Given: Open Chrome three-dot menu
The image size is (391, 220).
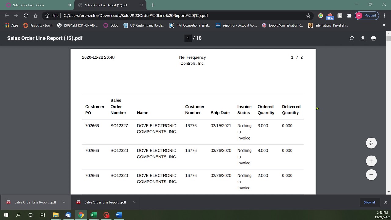Looking at the screenshot, I should pyautogui.click(x=384, y=16).
